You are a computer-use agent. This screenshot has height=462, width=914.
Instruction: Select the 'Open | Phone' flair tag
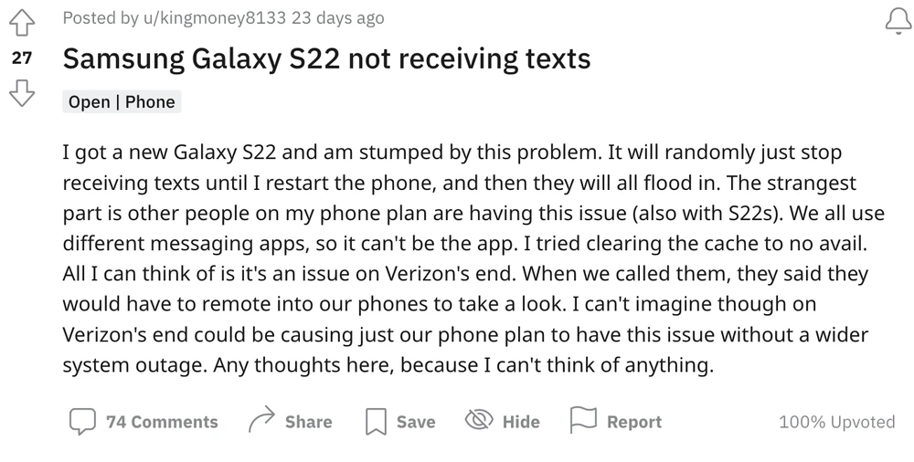click(x=122, y=102)
